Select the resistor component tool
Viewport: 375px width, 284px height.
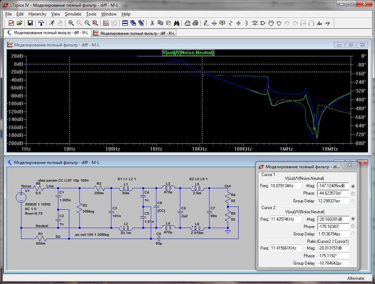[231, 23]
